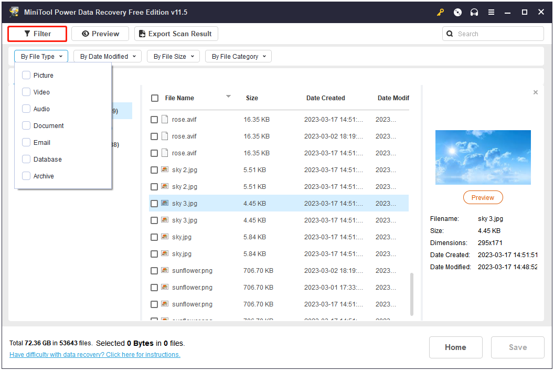Sort by the Size column header
The image size is (554, 371).
(252, 98)
